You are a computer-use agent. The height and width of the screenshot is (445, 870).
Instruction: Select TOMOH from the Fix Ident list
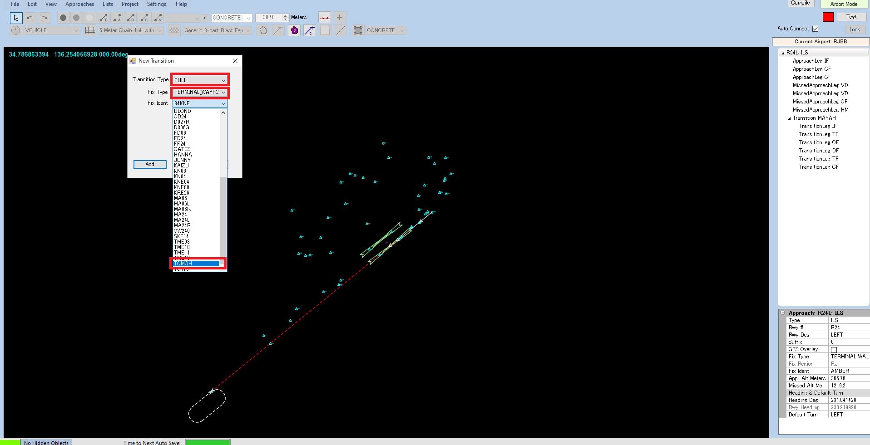tap(196, 264)
